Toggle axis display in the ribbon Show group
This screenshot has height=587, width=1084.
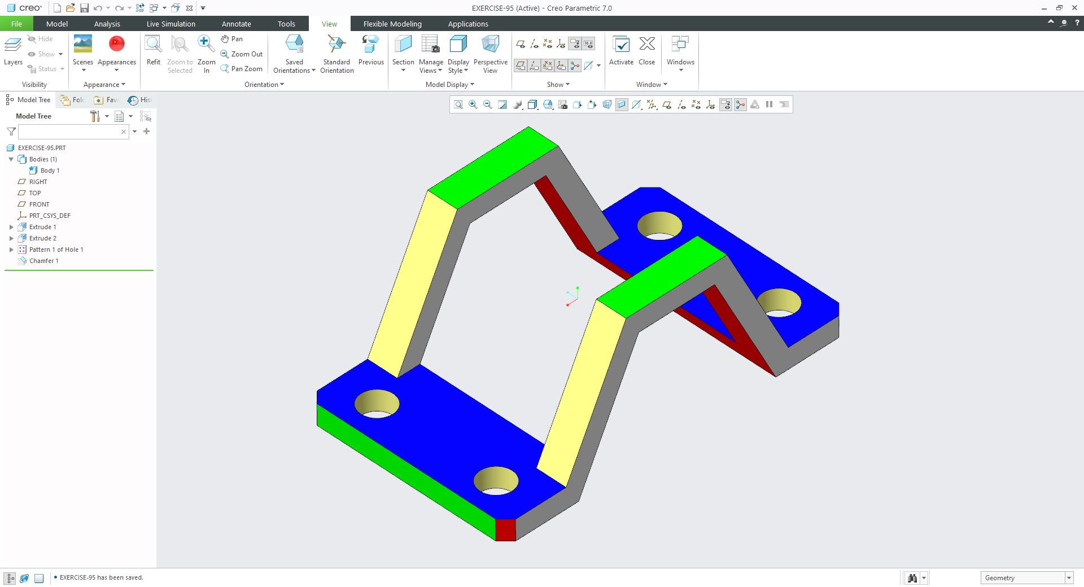coord(534,43)
